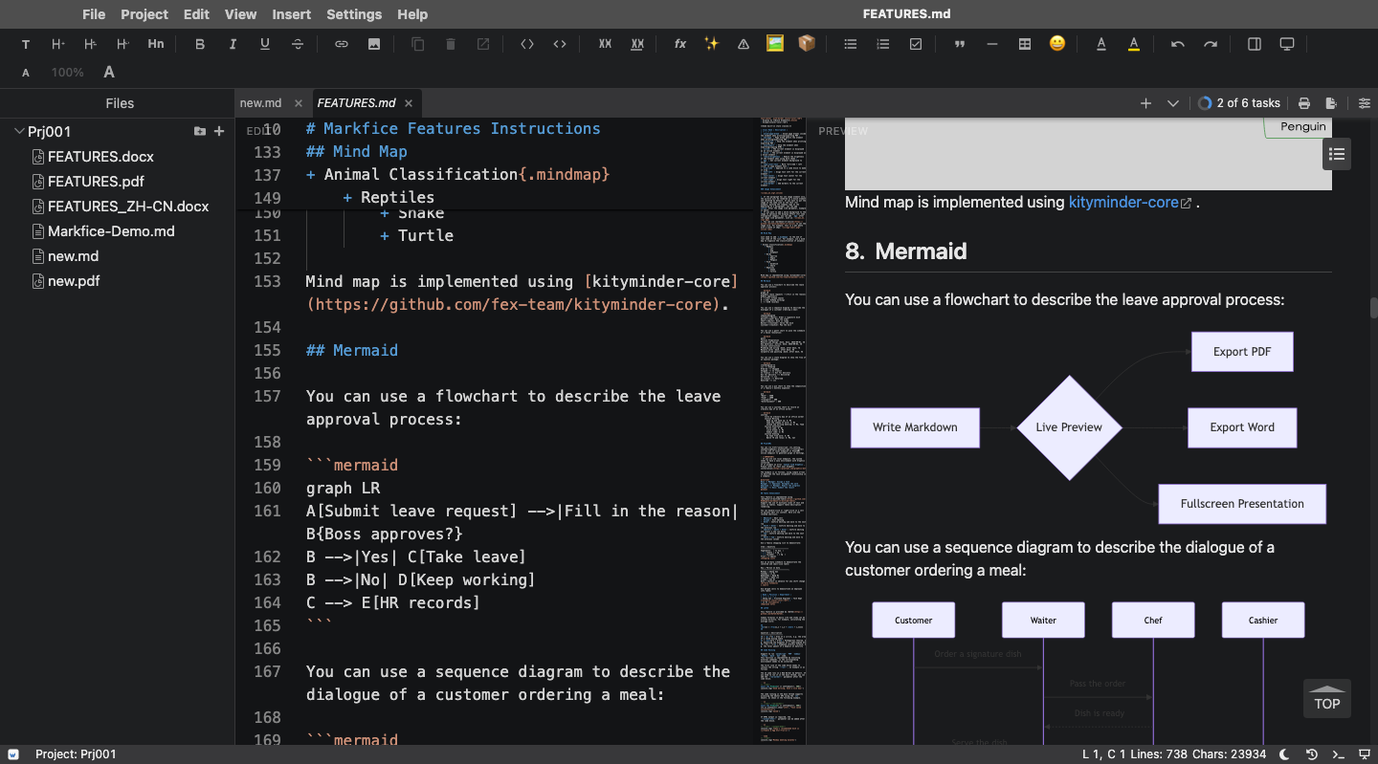Open the Project menu

click(x=144, y=14)
